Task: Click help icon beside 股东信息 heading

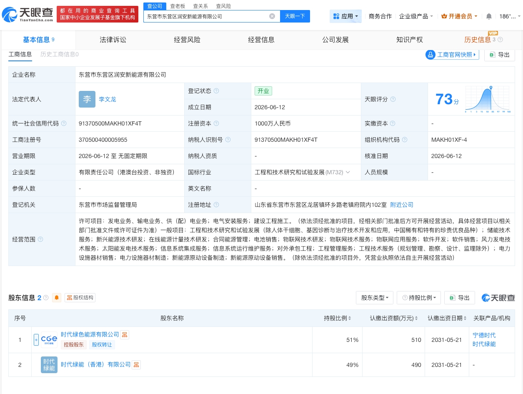Action: coord(46,298)
